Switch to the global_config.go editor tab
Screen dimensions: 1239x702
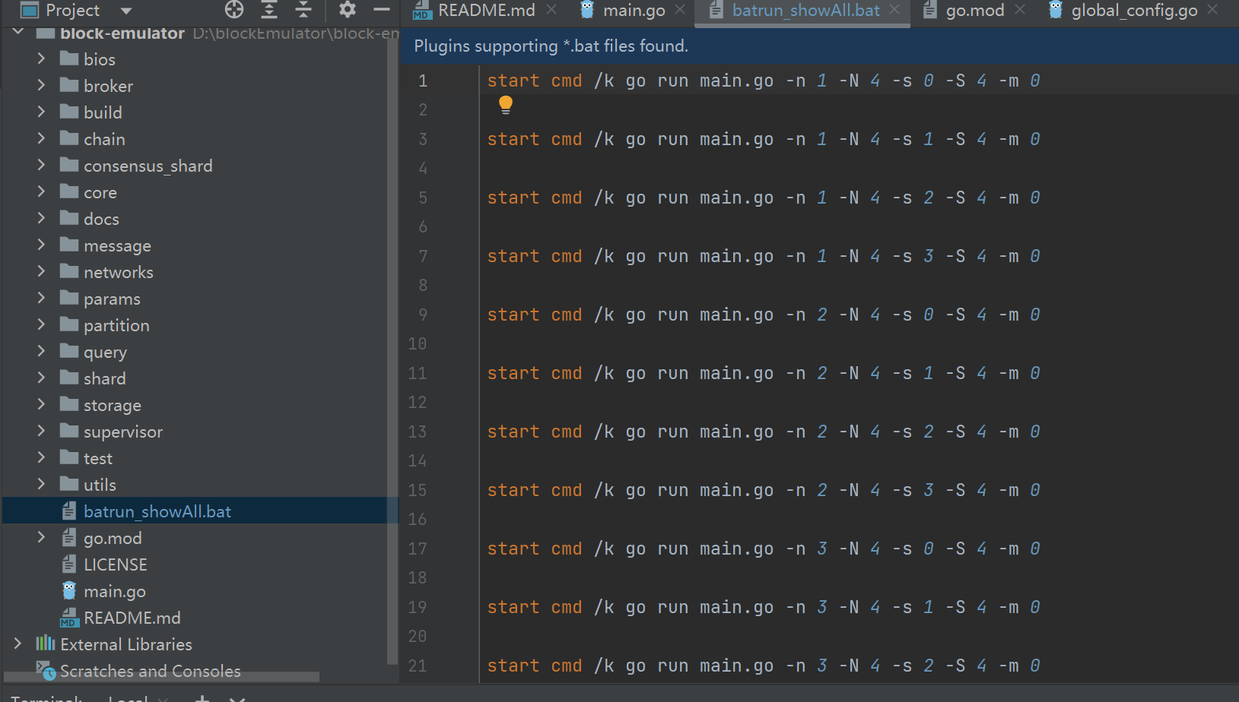[1134, 11]
